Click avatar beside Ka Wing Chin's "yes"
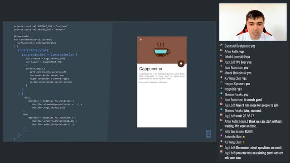The height and width of the screenshot is (163, 290). coord(221,77)
